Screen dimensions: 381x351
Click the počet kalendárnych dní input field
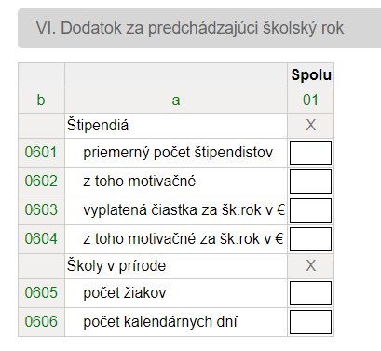[x=310, y=322]
